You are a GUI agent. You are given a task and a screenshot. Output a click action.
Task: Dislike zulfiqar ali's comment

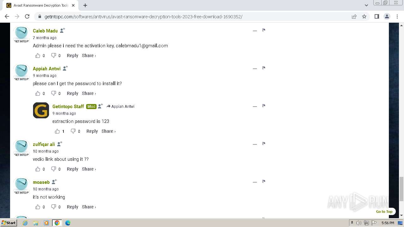[x=54, y=169]
